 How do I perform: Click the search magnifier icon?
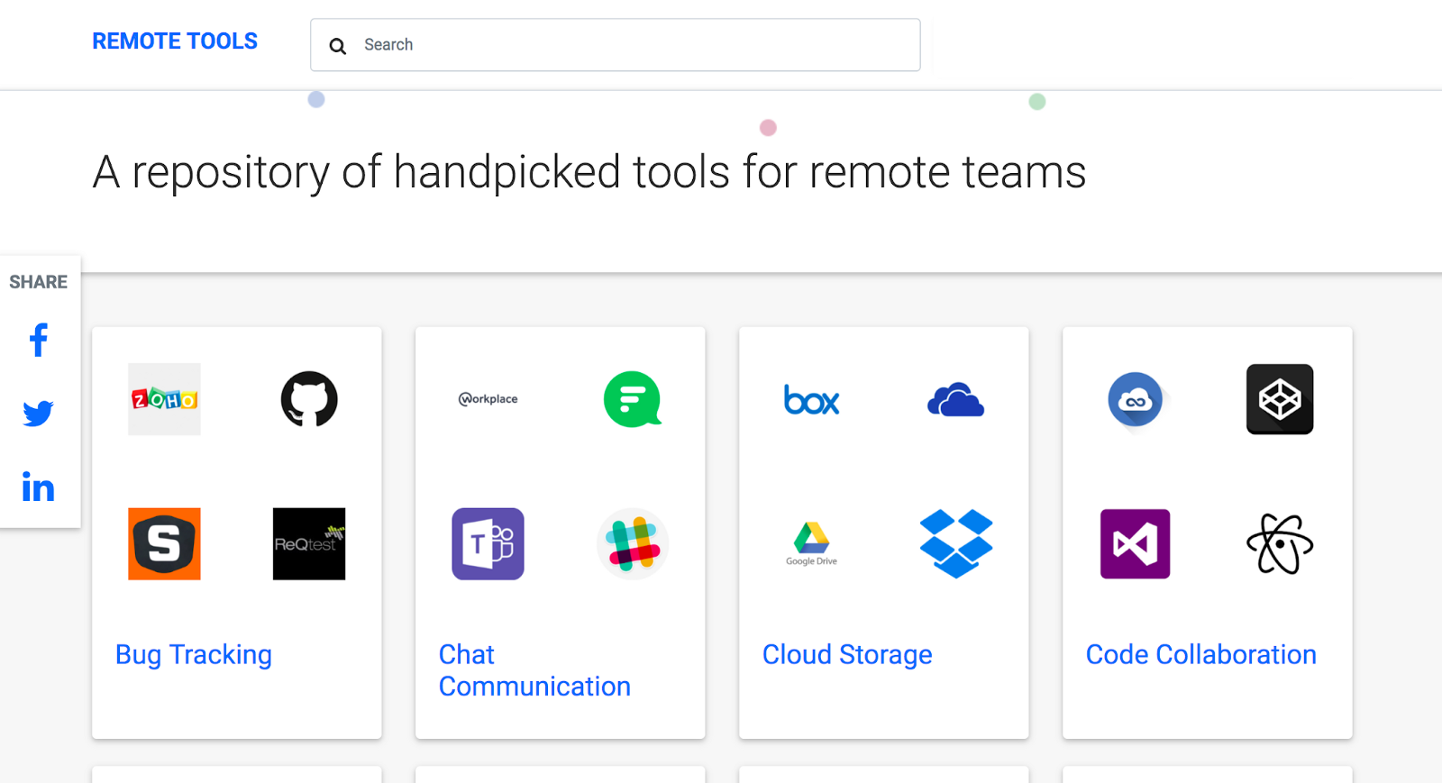[337, 46]
